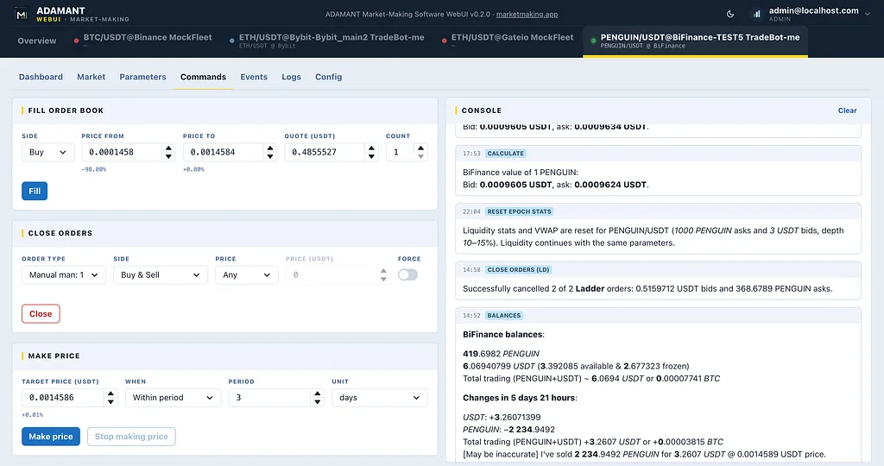Screen dimensions: 884x466
Task: Increase Count with up arrow
Action: [x=420, y=148]
